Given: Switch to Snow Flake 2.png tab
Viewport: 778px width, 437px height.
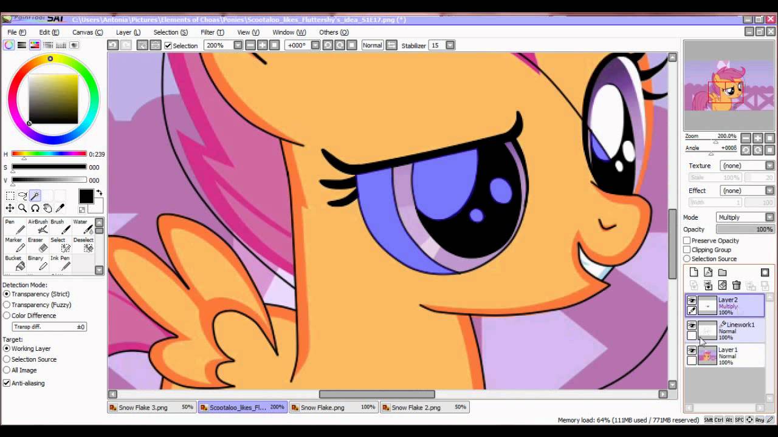Looking at the screenshot, I should [425, 407].
